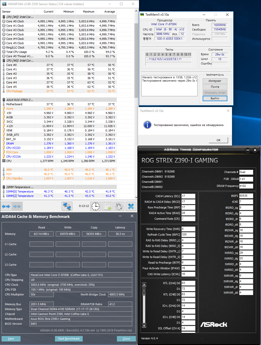Click the blue X close sensors icon

131,206
